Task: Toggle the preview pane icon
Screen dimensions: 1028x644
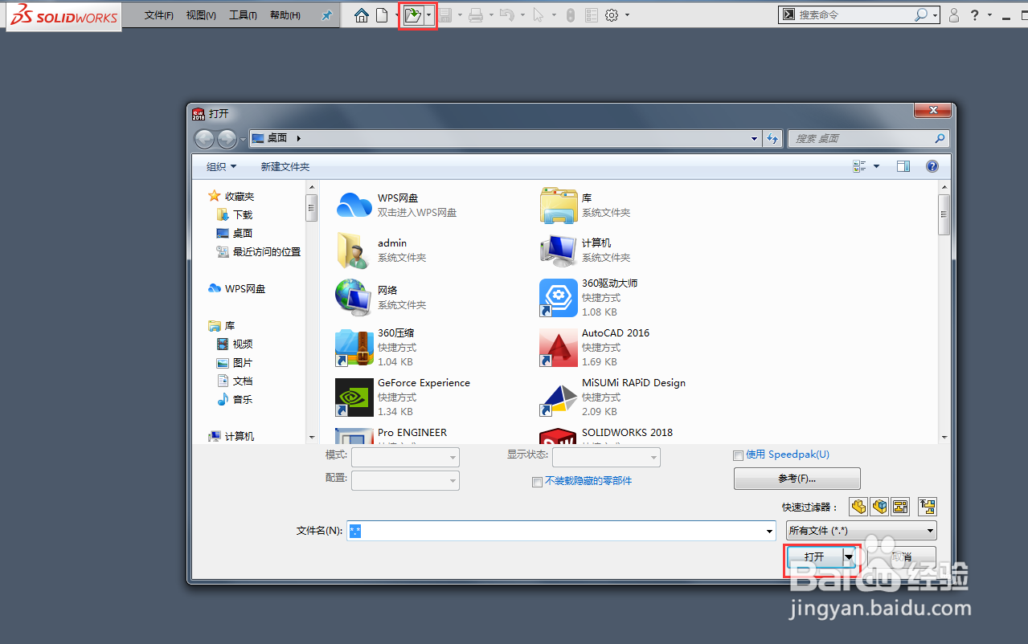Action: click(903, 166)
